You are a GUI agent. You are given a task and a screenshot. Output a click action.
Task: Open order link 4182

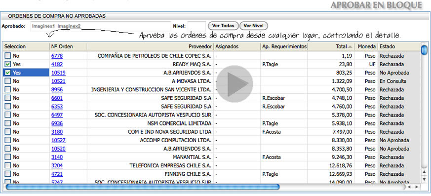click(57, 64)
